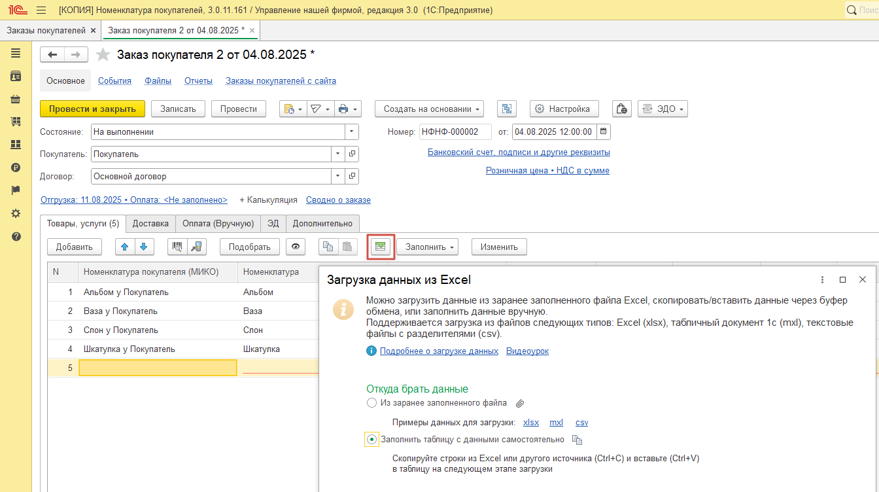Open the gear settings sidebar section
The height and width of the screenshot is (492, 879).
tap(16, 213)
